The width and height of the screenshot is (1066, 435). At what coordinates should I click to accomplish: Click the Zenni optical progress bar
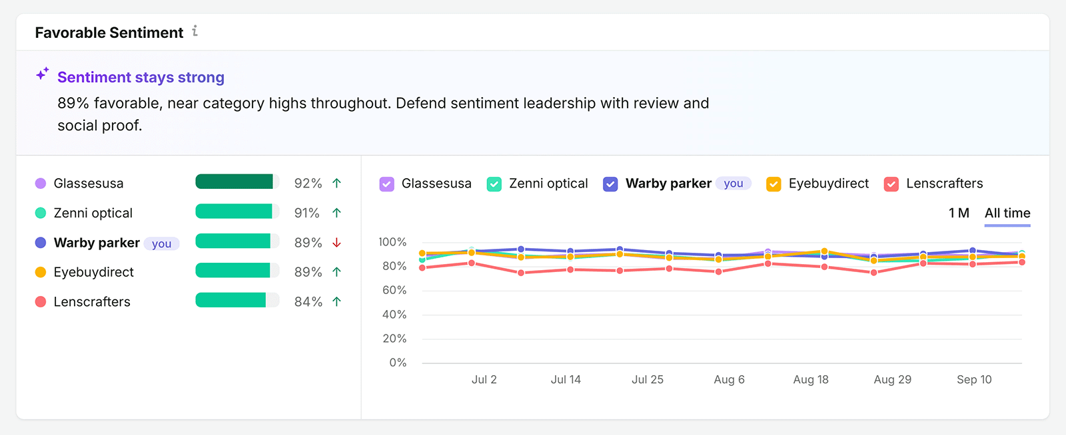(x=237, y=212)
